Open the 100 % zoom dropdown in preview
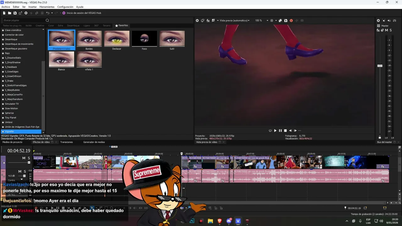402x226 pixels. (261, 20)
